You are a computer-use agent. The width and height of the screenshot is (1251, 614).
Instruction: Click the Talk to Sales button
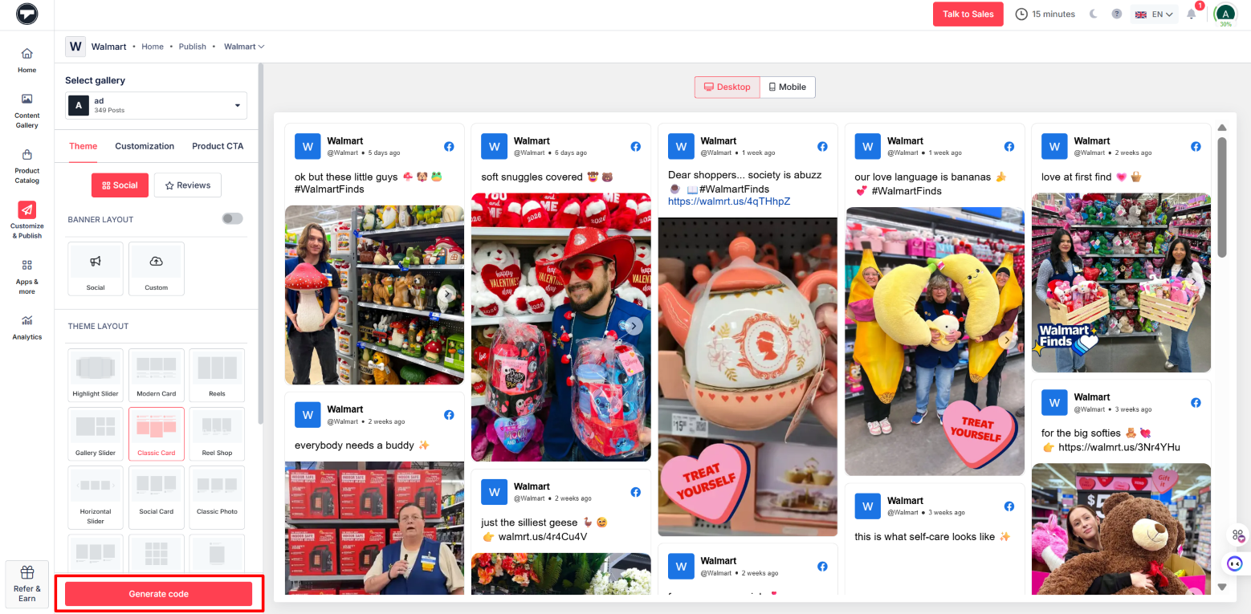(x=968, y=14)
